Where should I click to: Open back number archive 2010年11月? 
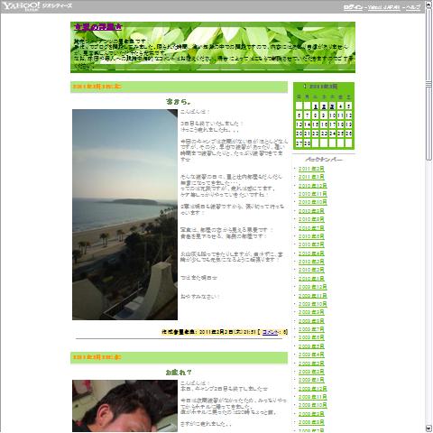(313, 194)
